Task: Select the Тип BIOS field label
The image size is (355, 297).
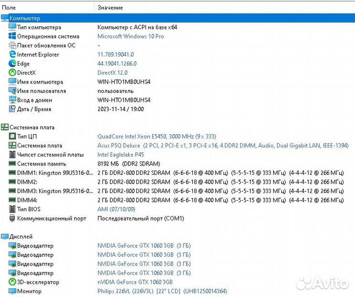Action: 29,209
